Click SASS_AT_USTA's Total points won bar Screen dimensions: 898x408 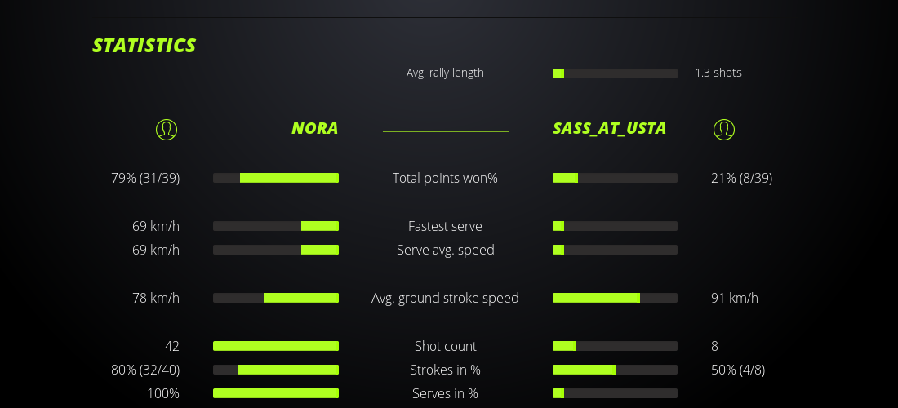click(615, 178)
